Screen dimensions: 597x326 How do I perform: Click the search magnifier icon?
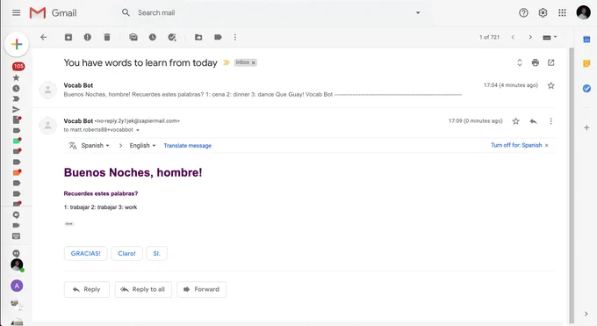pyautogui.click(x=126, y=12)
